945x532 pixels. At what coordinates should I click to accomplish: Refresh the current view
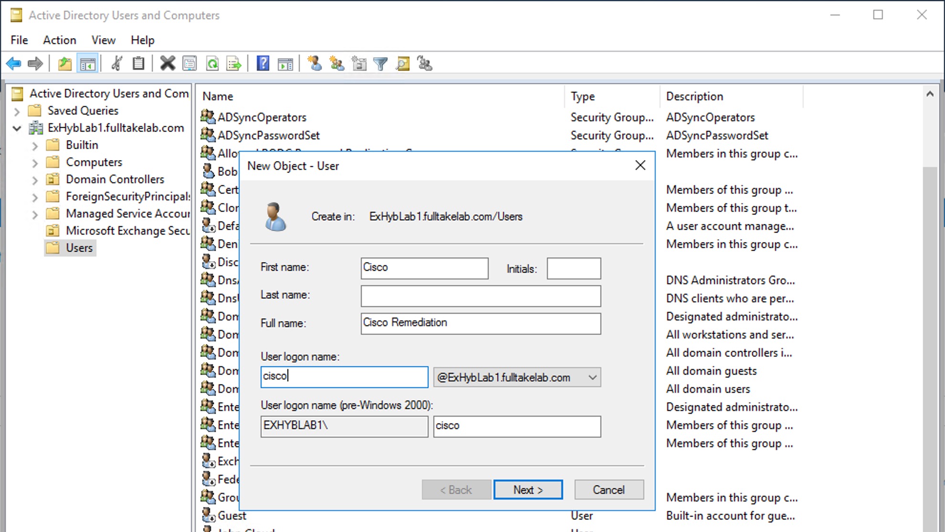[213, 63]
